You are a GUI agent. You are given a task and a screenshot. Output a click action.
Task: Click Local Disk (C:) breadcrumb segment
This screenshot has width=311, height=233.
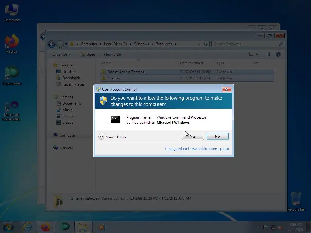(x=115, y=44)
